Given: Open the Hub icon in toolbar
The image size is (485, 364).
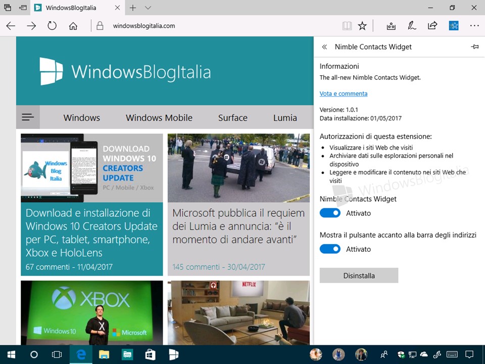Looking at the screenshot, I should click(391, 26).
